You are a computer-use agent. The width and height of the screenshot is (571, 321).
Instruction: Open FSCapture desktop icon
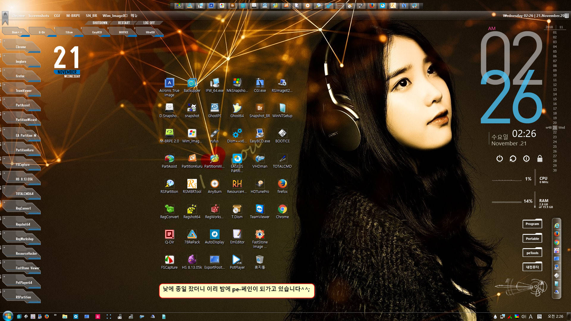click(169, 262)
